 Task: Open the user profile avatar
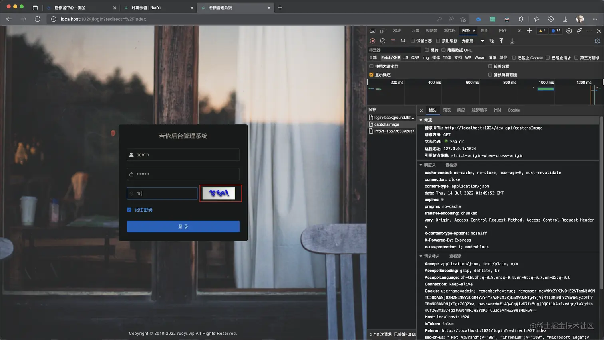tap(580, 19)
